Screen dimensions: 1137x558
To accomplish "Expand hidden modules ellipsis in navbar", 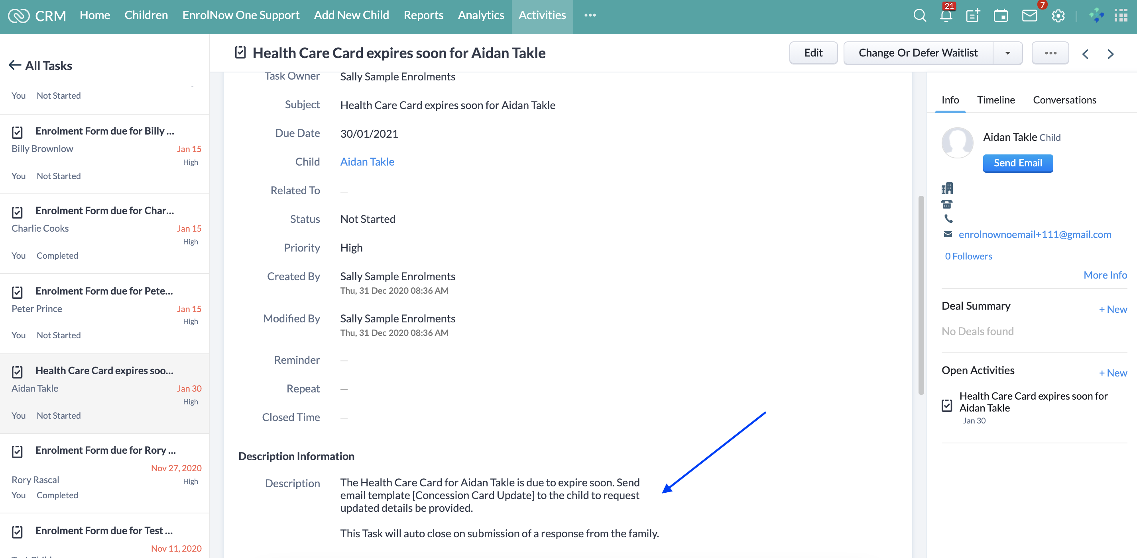I will point(590,15).
